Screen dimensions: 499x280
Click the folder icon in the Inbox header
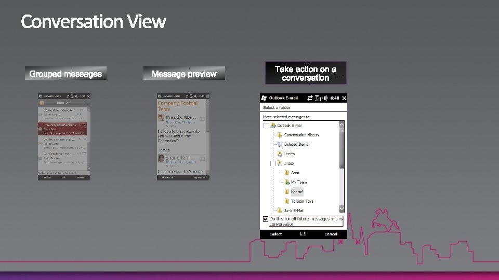(42, 103)
